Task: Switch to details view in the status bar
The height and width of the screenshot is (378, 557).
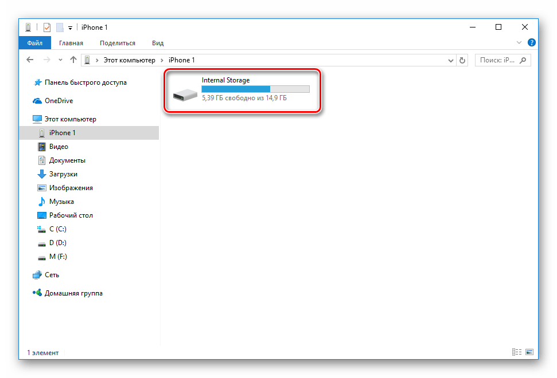Action: [x=516, y=352]
